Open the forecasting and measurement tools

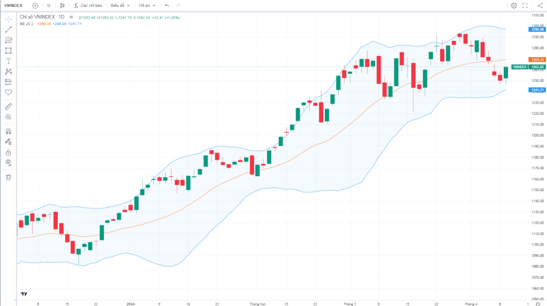(9, 82)
